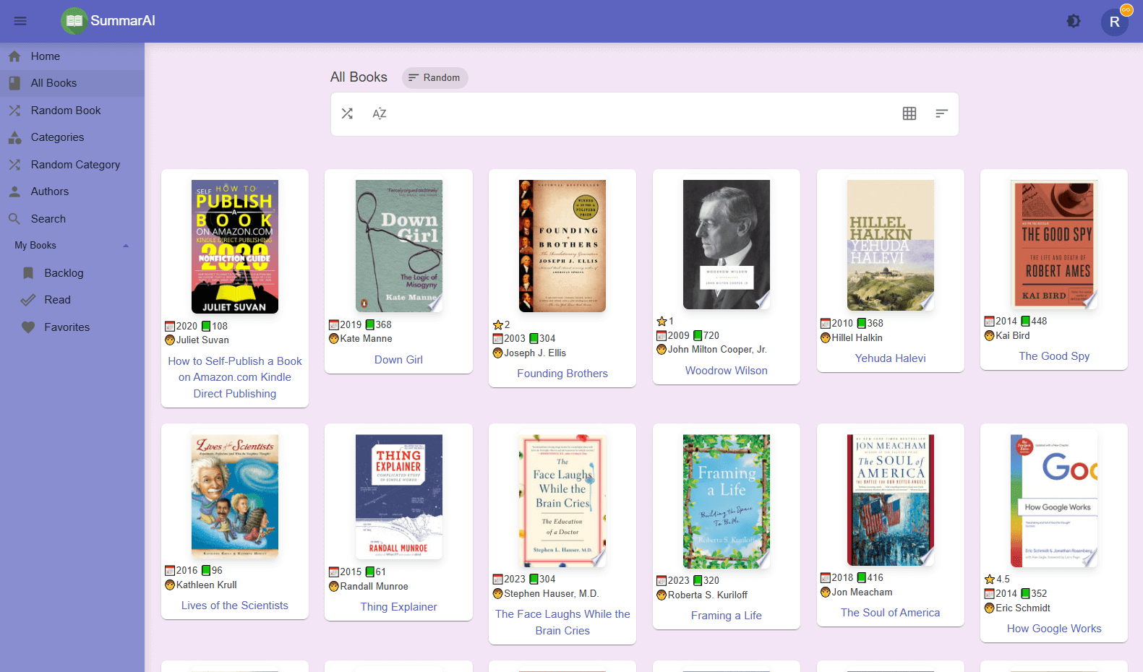
Task: Open the user avatar R menu
Action: pyautogui.click(x=1114, y=22)
